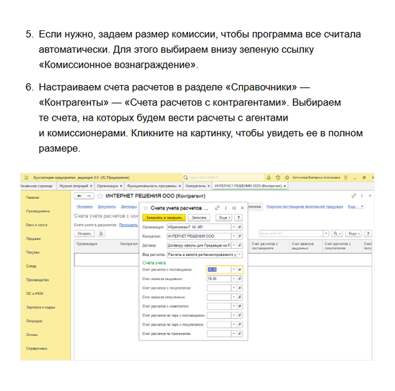Expand dropdown for Счет авансов выданных field

[x=234, y=278]
